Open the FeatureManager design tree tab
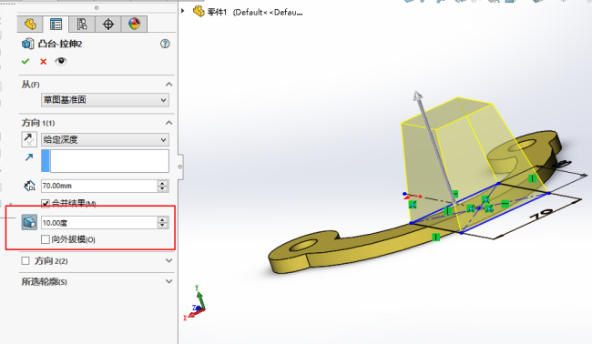 (x=30, y=25)
